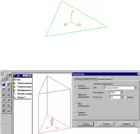
Task: Select the Средняя плоскость radio button
Action: click(x=76, y=114)
